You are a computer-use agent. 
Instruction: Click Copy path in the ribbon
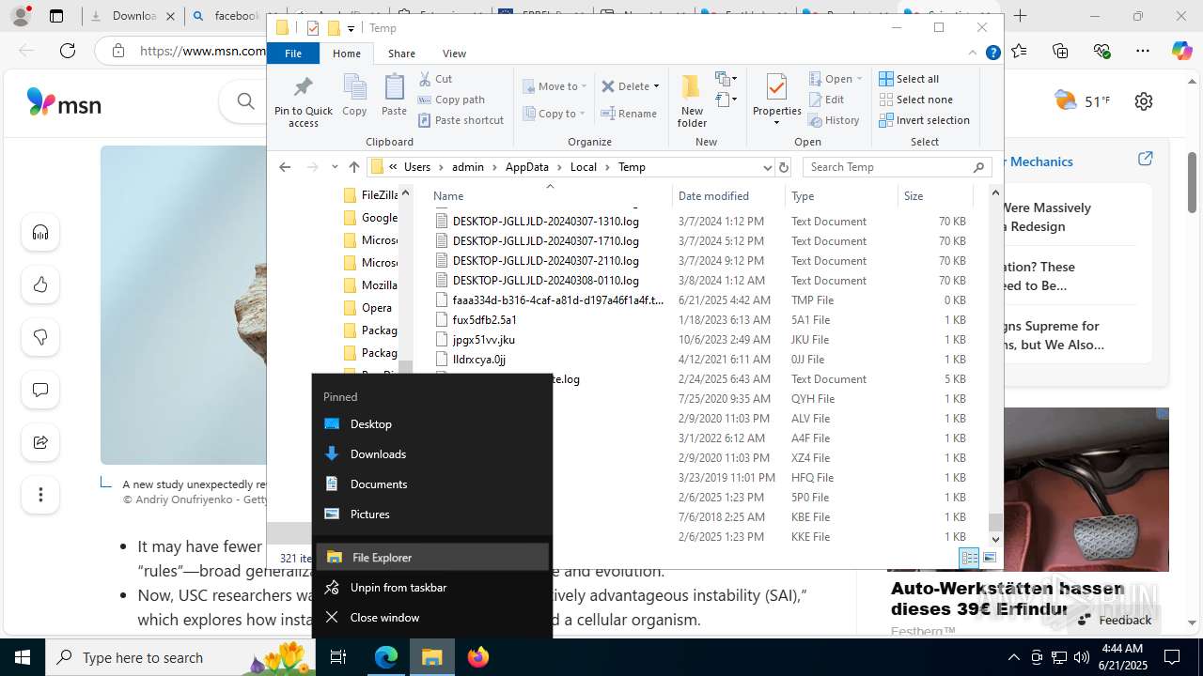pyautogui.click(x=451, y=100)
